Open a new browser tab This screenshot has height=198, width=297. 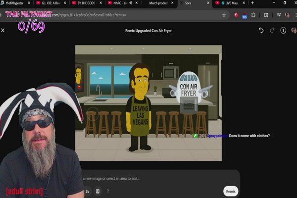[252, 3]
